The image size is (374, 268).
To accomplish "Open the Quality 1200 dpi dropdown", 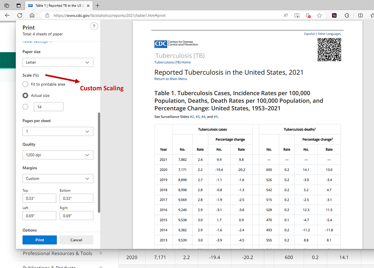I will (x=58, y=155).
